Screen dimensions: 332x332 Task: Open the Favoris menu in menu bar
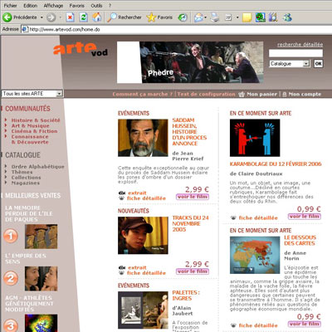tap(76, 6)
